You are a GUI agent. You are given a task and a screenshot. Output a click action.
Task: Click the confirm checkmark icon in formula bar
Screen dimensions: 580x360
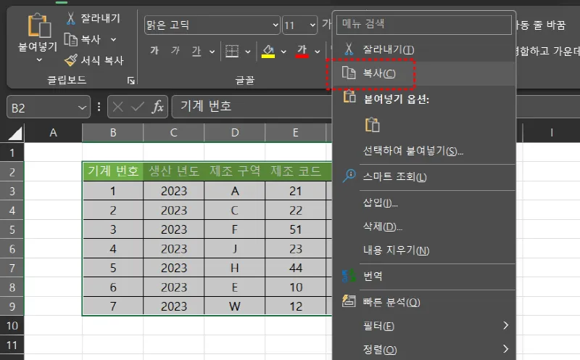tap(138, 107)
